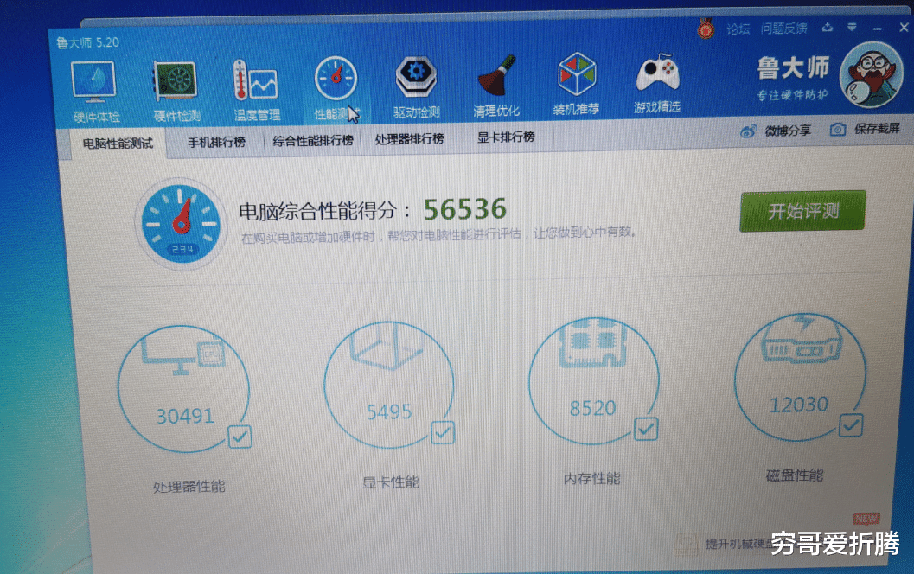Open the 硬件检测 hardware detection icon
This screenshot has width=914, height=574.
point(176,81)
